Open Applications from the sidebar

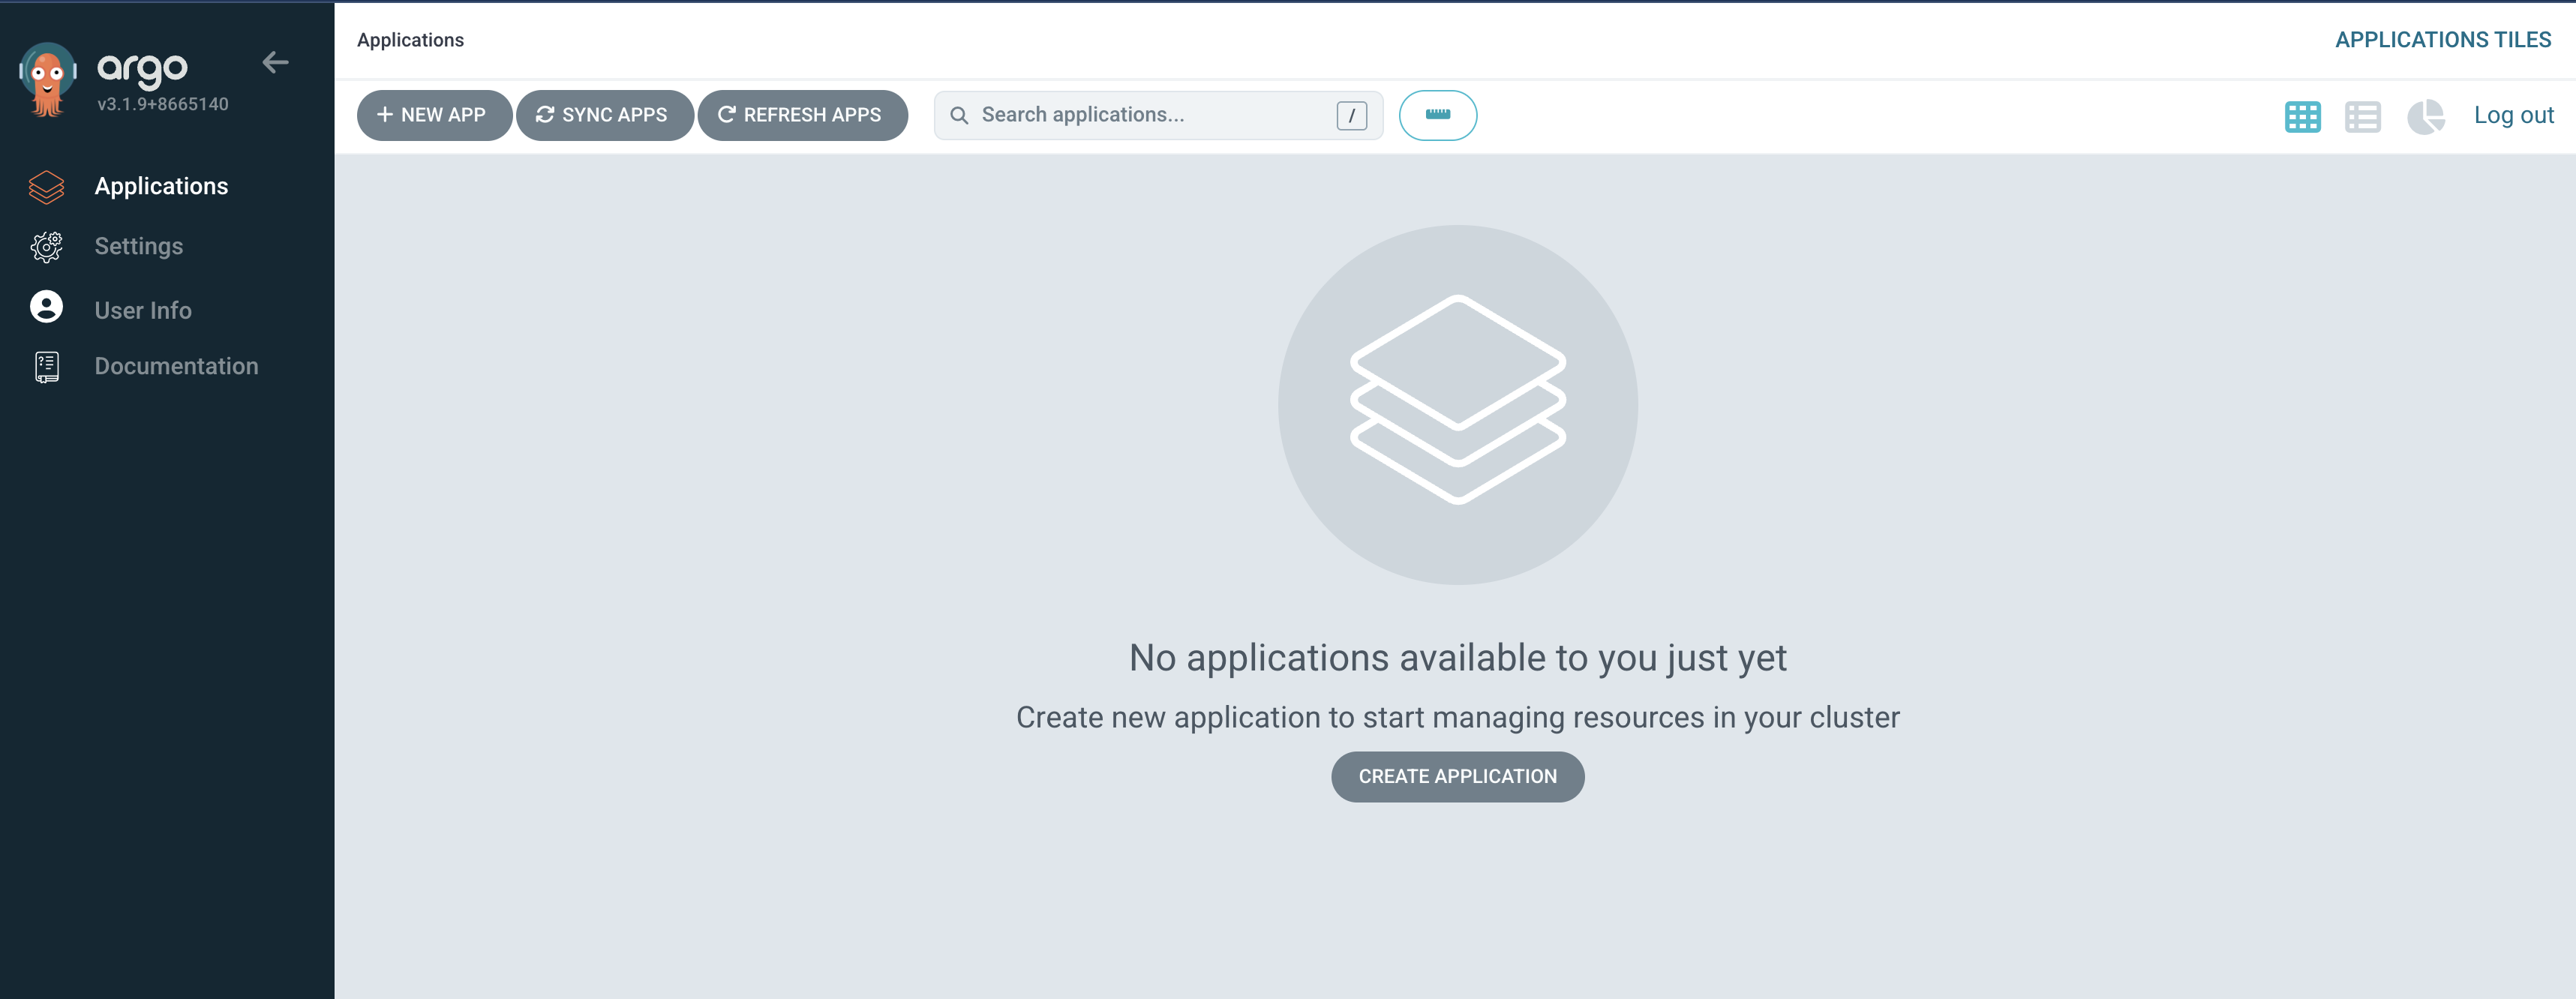tap(161, 186)
